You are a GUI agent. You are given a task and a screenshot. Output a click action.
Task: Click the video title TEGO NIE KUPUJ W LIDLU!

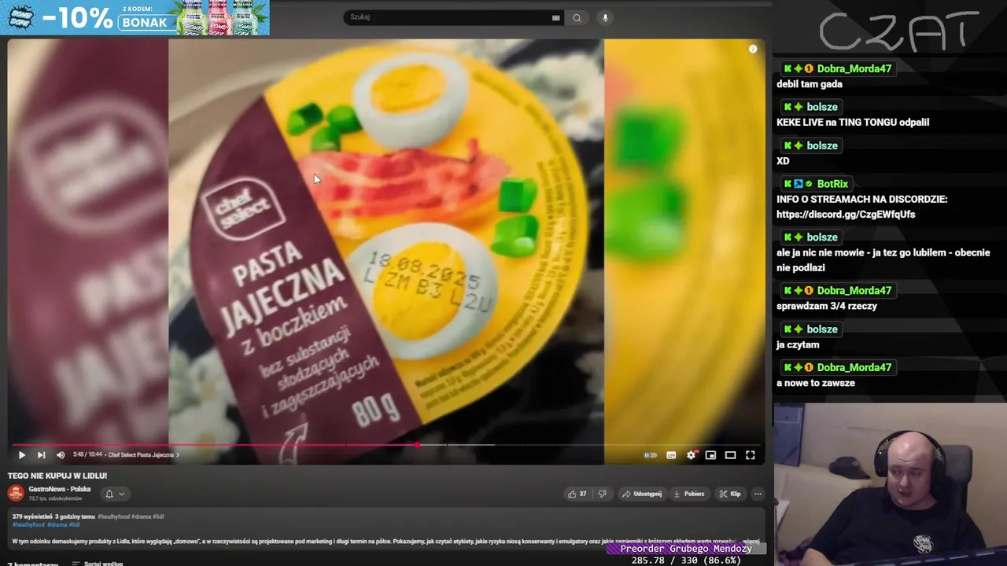pos(57,476)
